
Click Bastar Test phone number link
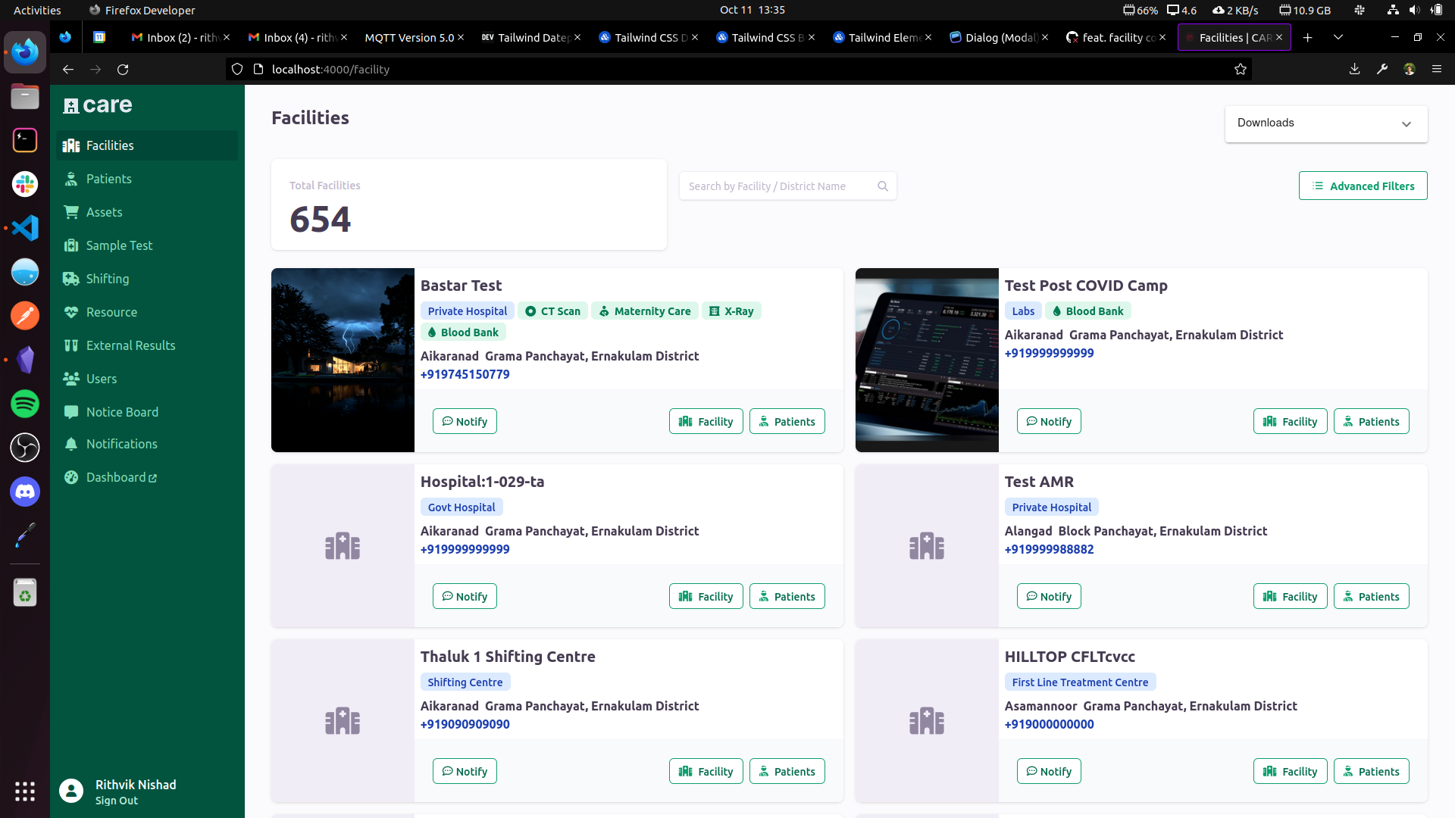tap(465, 374)
